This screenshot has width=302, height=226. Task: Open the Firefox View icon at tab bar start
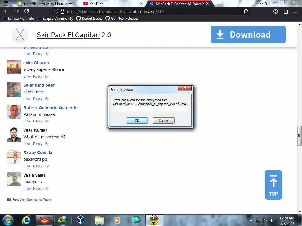coord(6,4)
